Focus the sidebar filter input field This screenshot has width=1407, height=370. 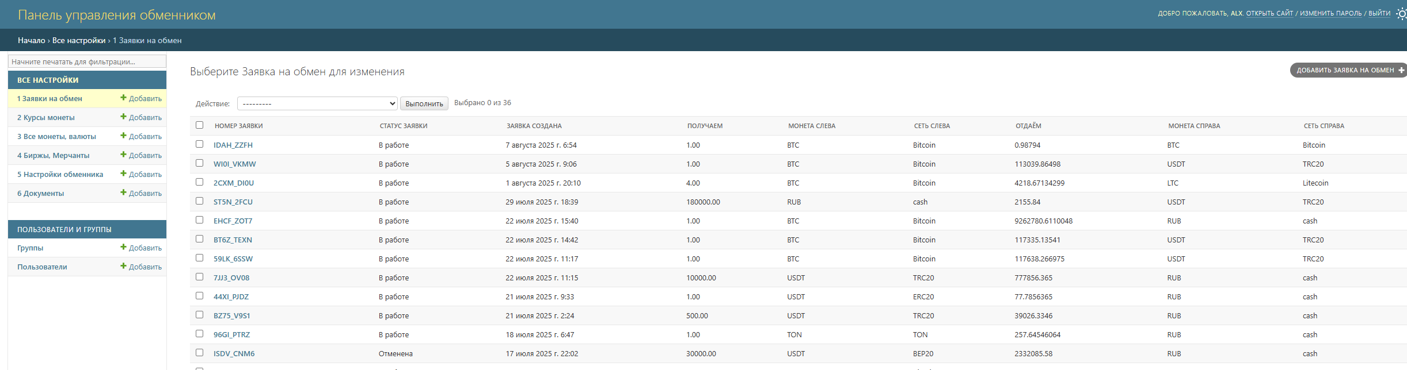pyautogui.click(x=87, y=61)
